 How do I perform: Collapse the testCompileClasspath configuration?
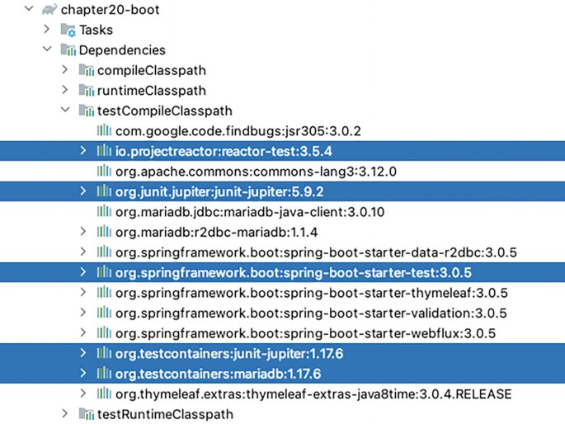[x=65, y=111]
